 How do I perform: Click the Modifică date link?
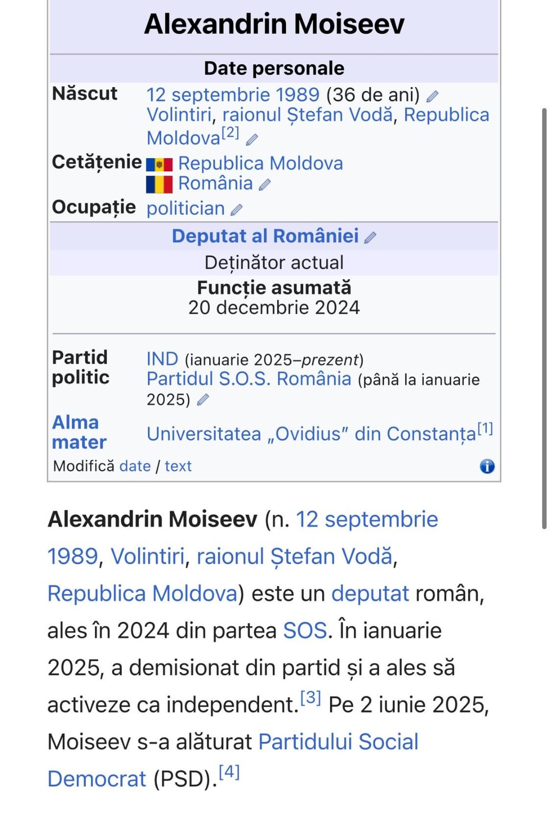pos(135,466)
